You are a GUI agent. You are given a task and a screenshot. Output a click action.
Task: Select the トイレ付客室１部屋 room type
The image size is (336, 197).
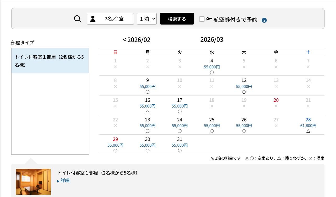coord(50,61)
